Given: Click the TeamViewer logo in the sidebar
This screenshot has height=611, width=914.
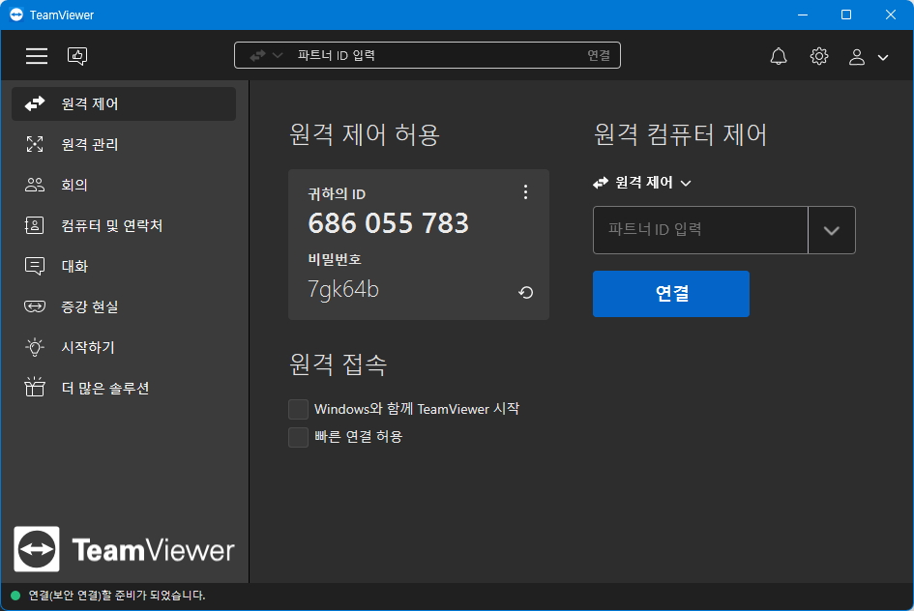Looking at the screenshot, I should [x=124, y=549].
